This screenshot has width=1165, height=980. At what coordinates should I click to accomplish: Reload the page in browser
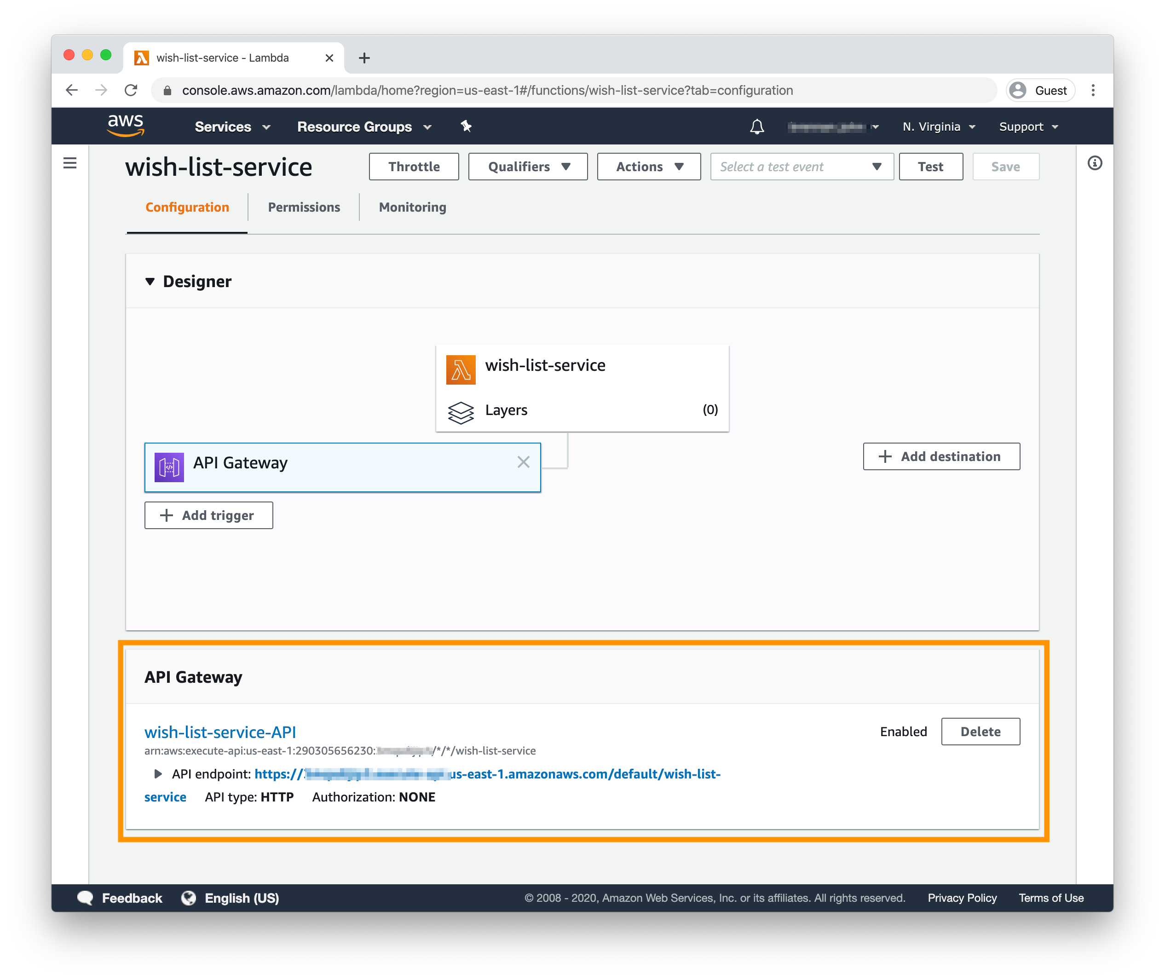[x=131, y=91]
